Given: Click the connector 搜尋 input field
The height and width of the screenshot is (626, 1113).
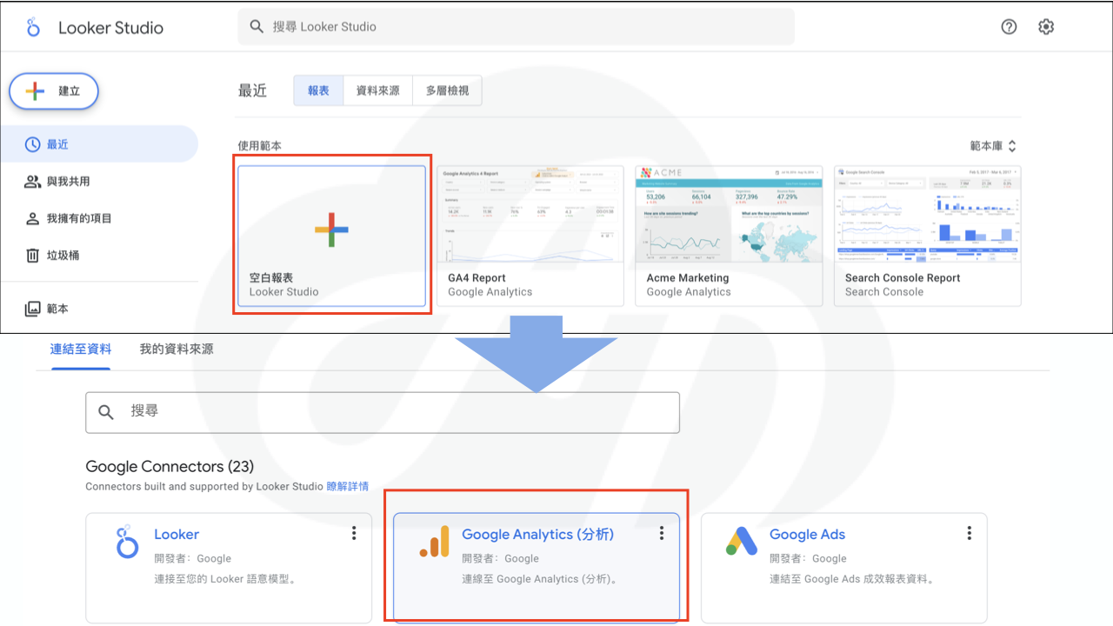Looking at the screenshot, I should [383, 412].
